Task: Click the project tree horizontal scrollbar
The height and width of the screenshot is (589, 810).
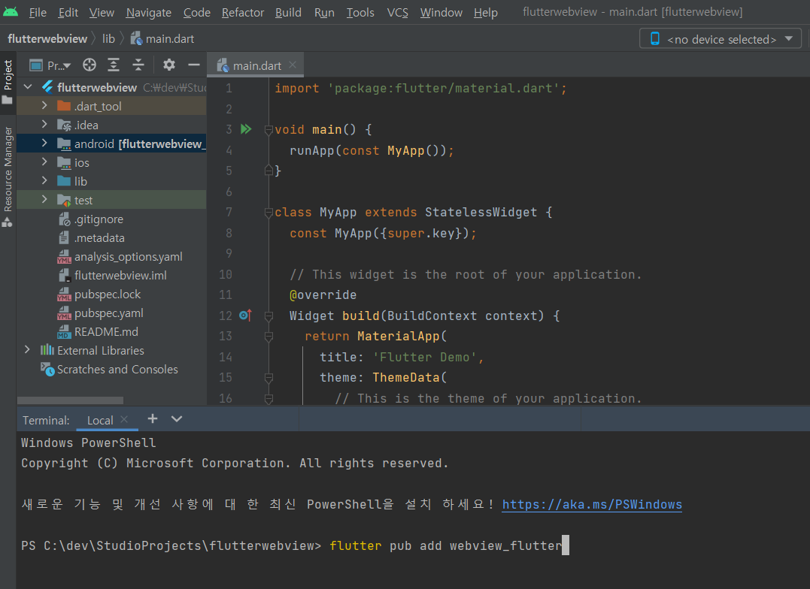Action: tap(70, 400)
